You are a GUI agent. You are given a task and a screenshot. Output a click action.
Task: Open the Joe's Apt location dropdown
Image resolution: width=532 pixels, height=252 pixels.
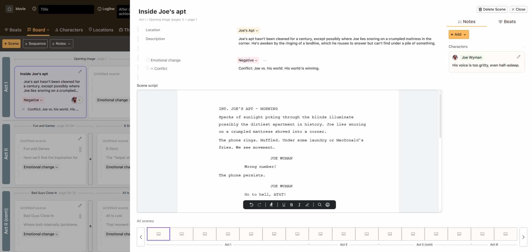tap(248, 31)
